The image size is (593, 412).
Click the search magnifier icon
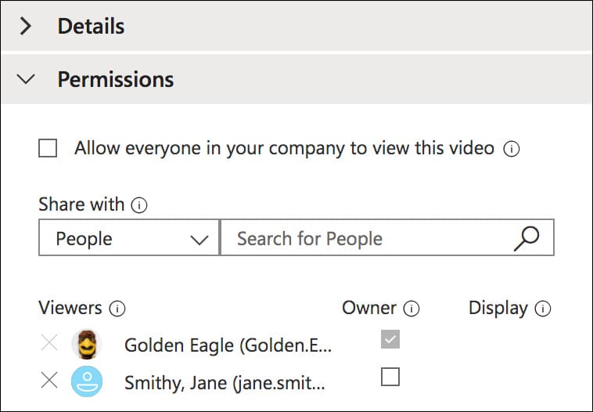tap(527, 238)
